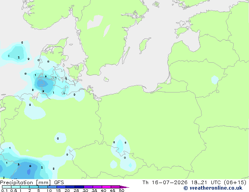The image size is (249, 192).
Task: Click the "18..21 UTC" time text
Action: tap(206, 183)
